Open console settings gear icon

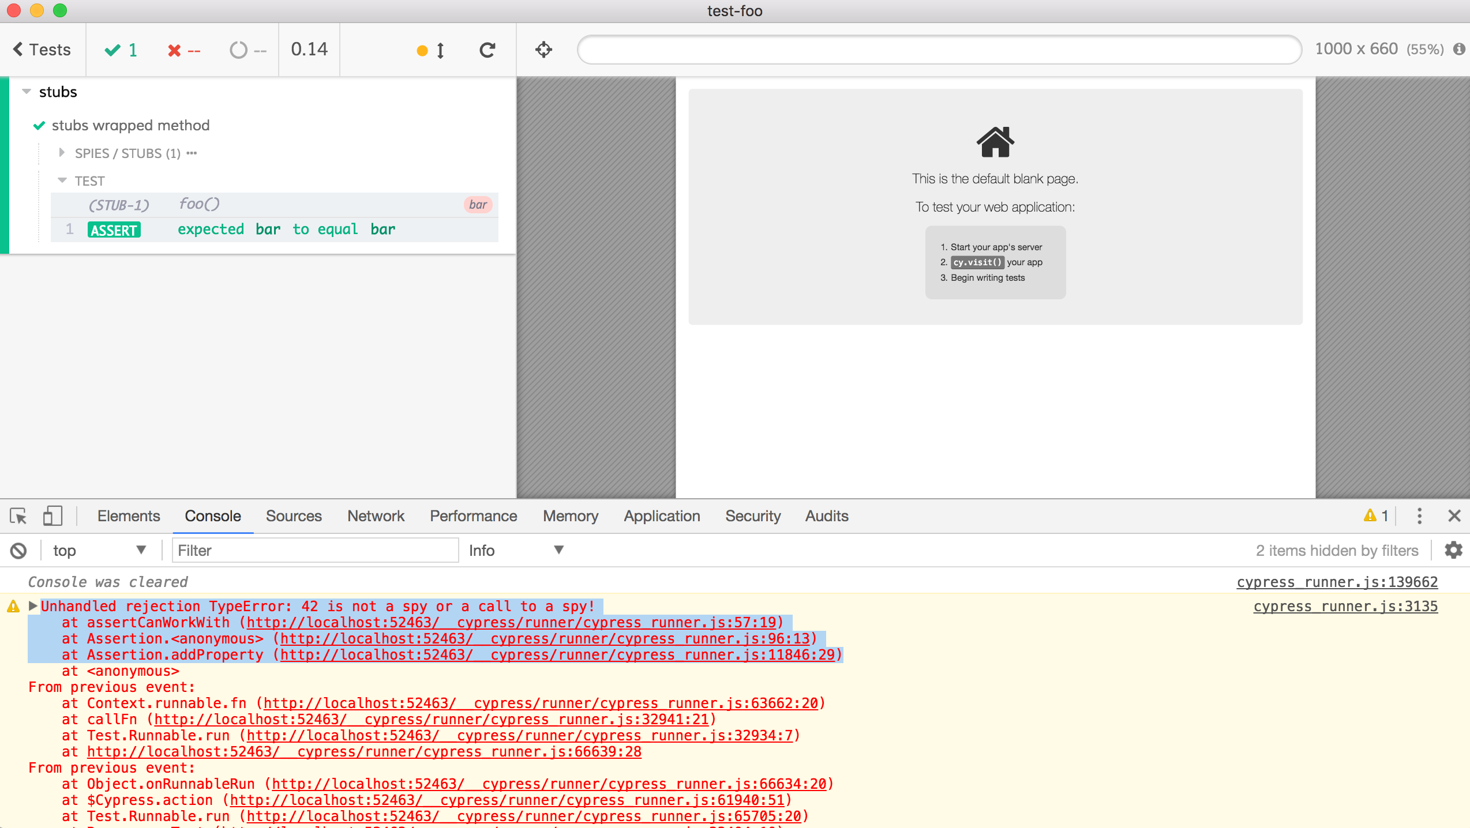[x=1453, y=550]
